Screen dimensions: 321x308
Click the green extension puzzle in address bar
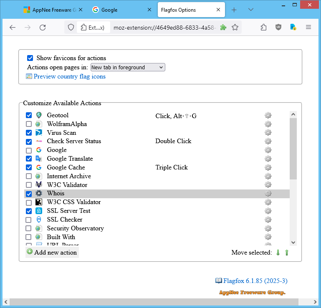pyautogui.click(x=223, y=27)
